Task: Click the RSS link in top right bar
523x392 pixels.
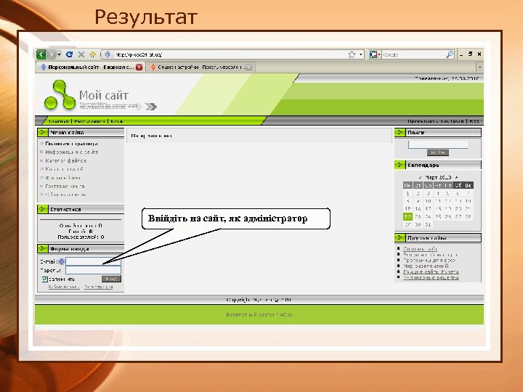Action: click(474, 121)
